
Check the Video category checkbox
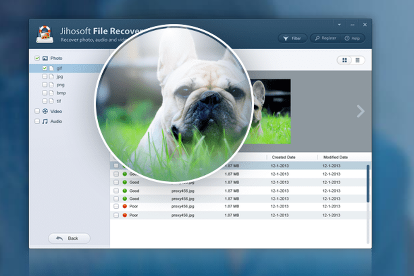37,111
